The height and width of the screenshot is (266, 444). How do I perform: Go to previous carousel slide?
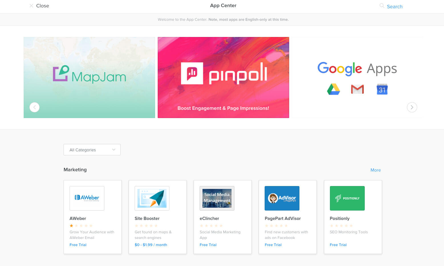[35, 107]
